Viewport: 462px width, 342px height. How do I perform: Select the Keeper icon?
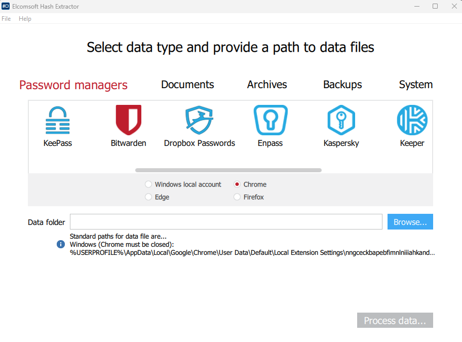coord(412,120)
